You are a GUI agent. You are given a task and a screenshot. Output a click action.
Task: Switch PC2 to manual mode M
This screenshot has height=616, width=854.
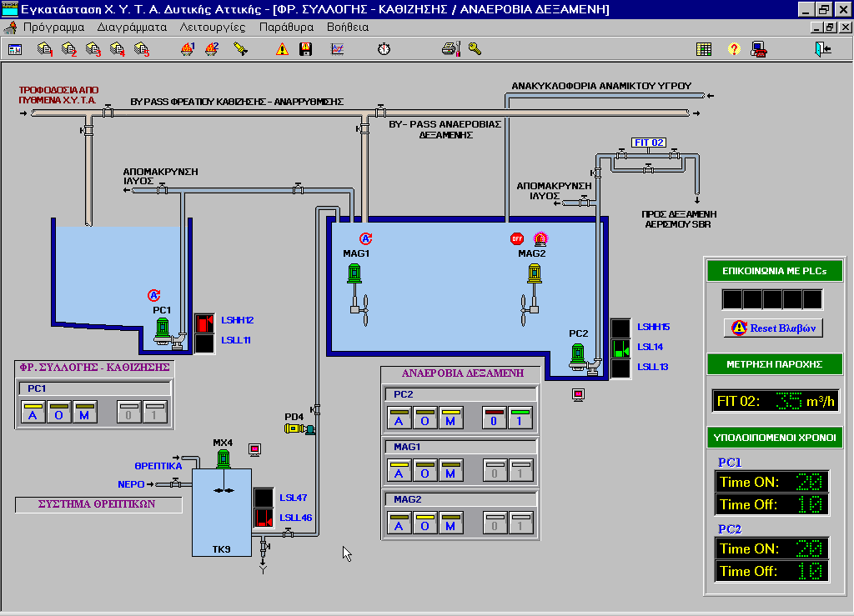click(451, 418)
